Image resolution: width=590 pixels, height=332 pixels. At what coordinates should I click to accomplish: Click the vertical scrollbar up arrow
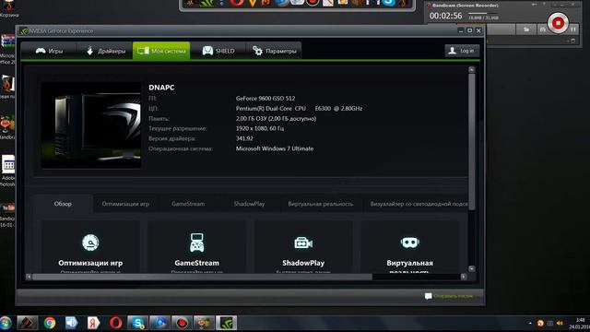(x=471, y=70)
